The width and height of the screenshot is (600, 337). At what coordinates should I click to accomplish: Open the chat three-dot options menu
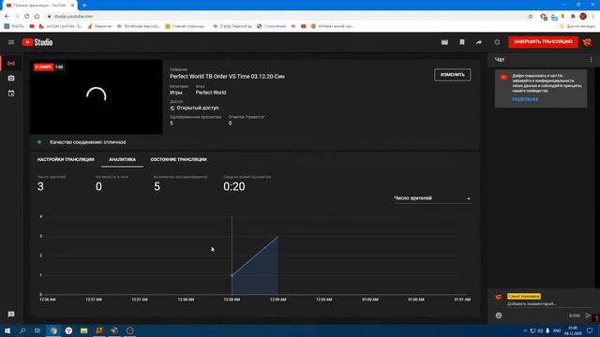click(x=591, y=60)
